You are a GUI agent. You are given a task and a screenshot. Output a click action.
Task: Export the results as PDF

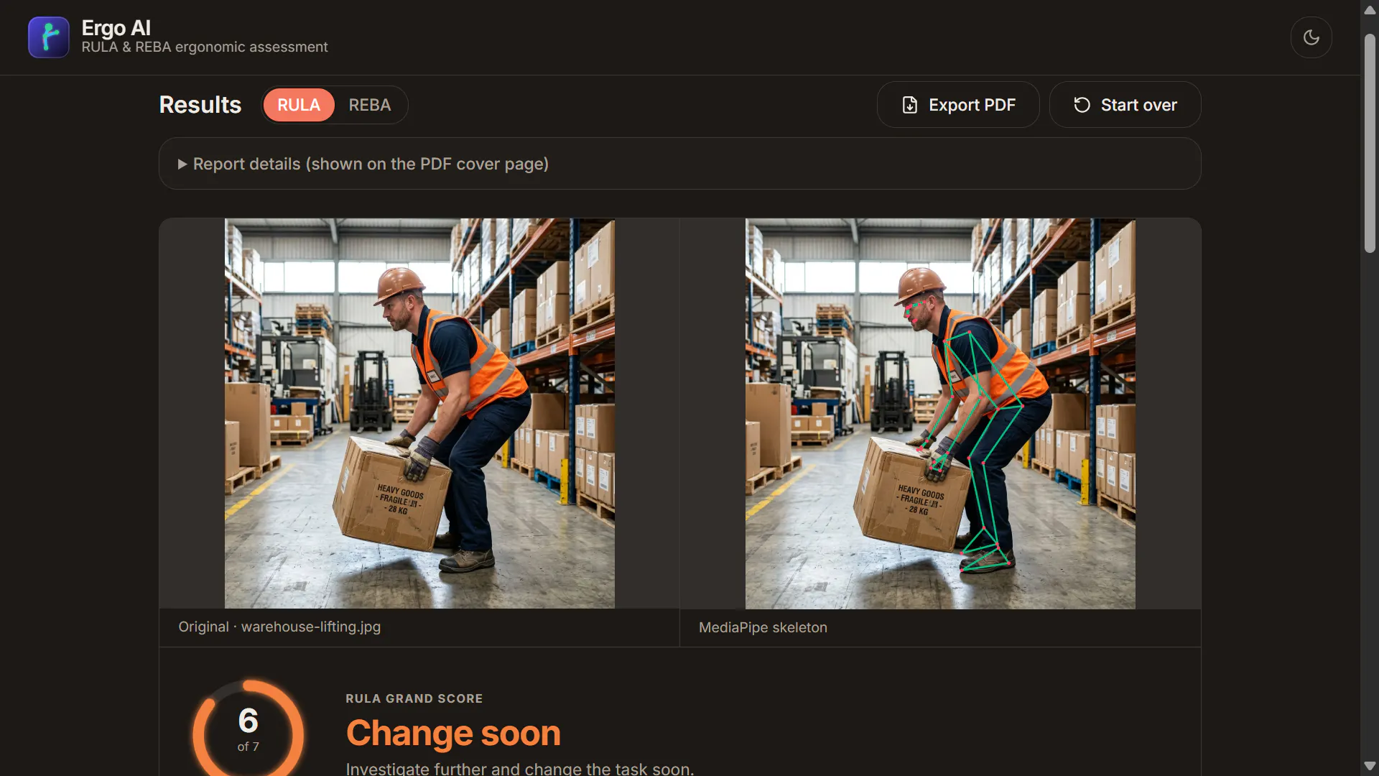pos(958,105)
